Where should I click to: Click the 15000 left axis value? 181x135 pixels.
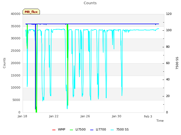click(16, 75)
